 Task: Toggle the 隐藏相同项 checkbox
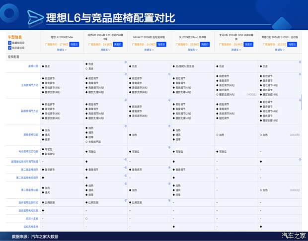10,43
